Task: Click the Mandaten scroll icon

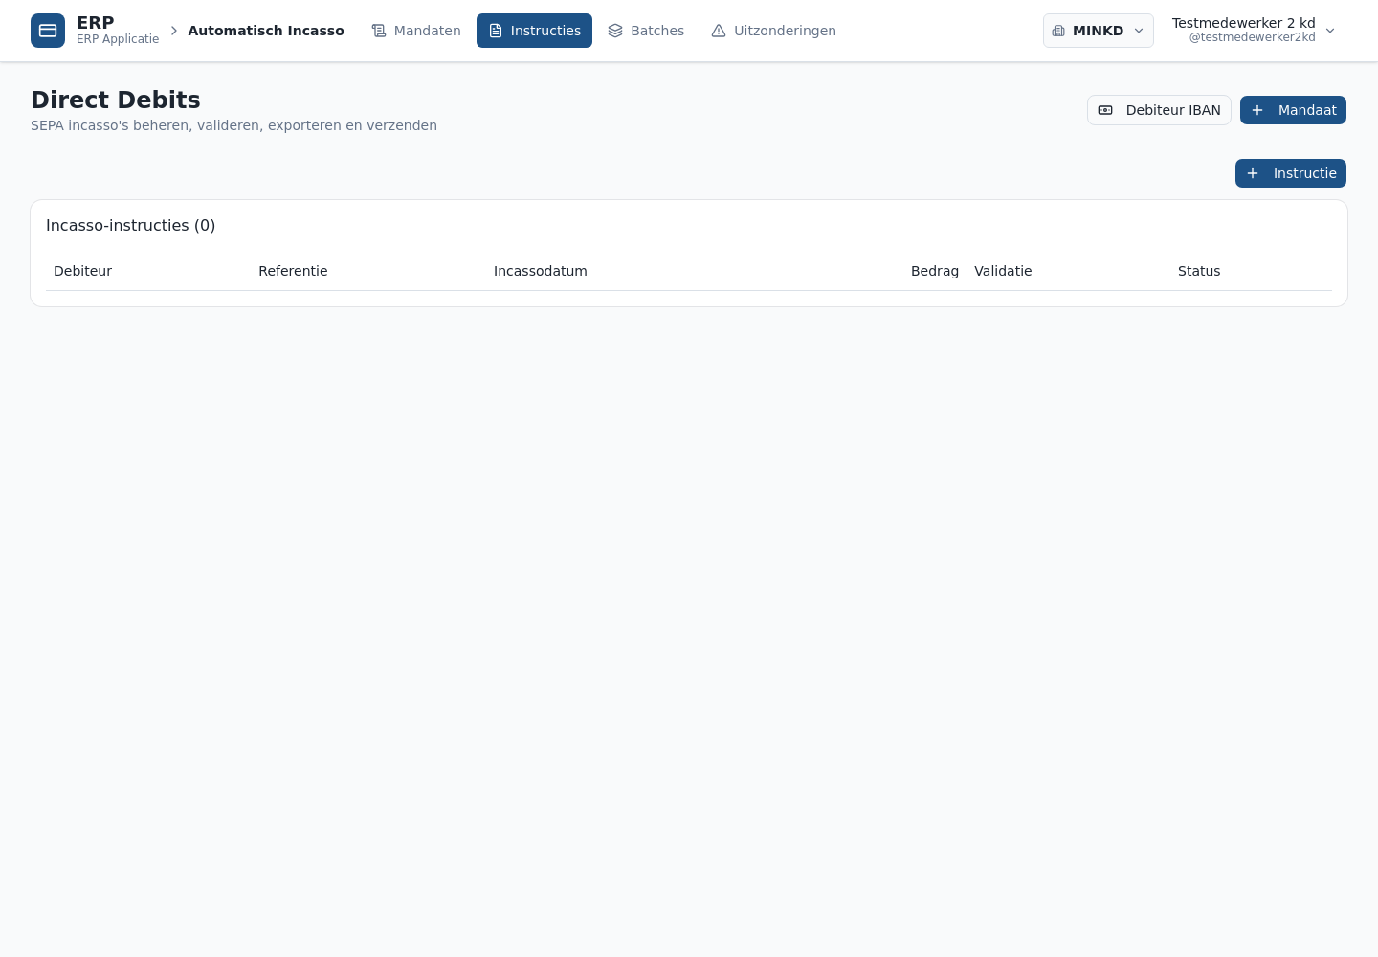Action: click(x=379, y=31)
